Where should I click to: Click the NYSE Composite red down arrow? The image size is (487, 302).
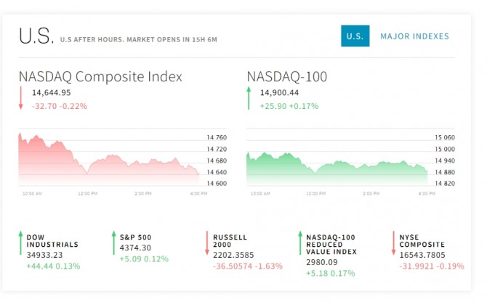393,242
